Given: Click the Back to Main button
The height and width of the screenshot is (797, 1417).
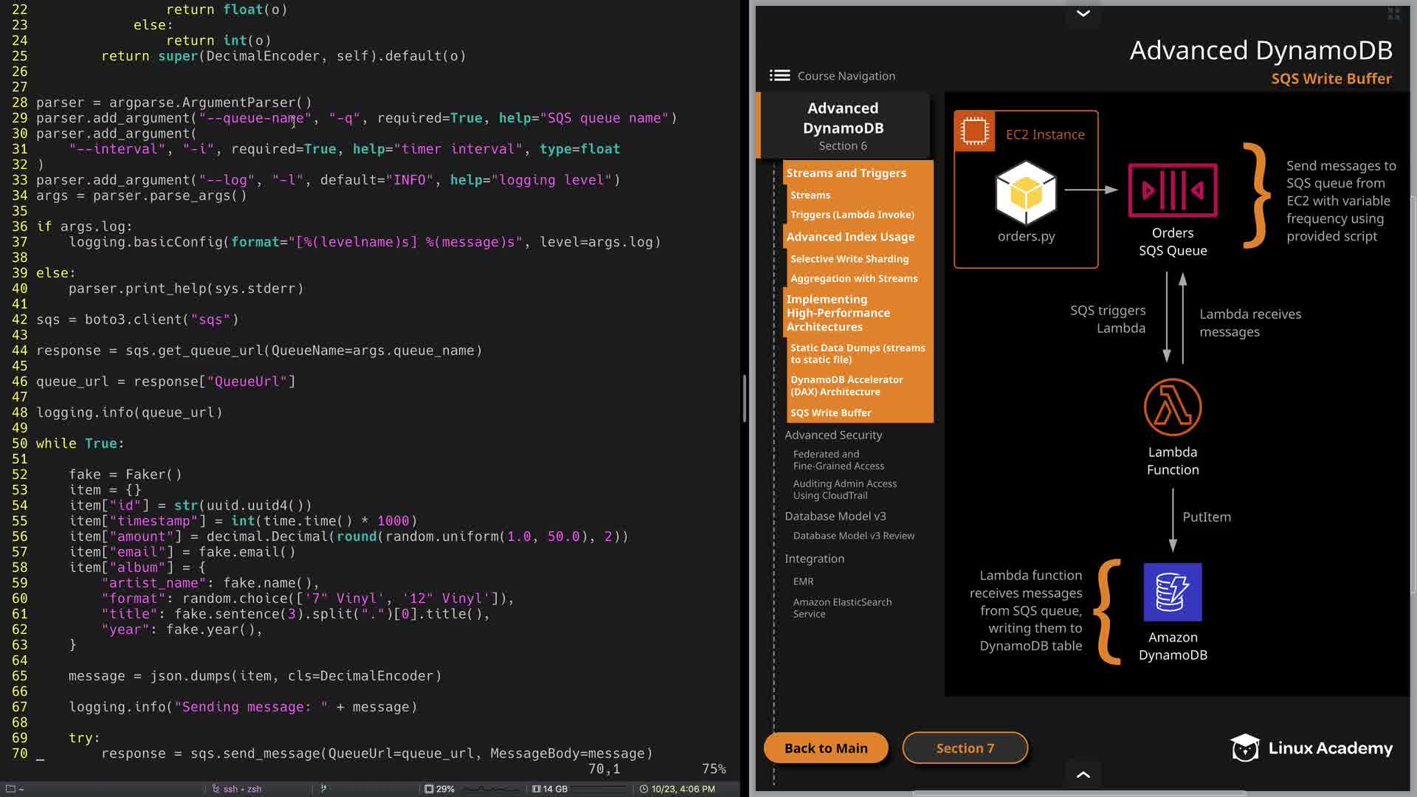Looking at the screenshot, I should [x=826, y=748].
